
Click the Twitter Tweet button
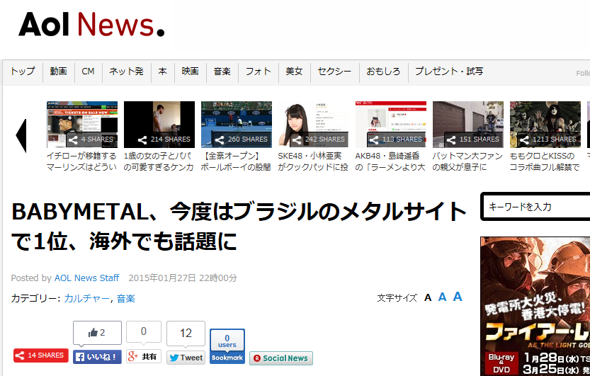186,358
